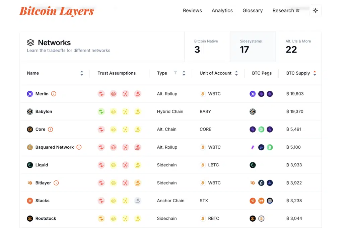
Task: Click the Core logo icon
Action: (x=30, y=129)
